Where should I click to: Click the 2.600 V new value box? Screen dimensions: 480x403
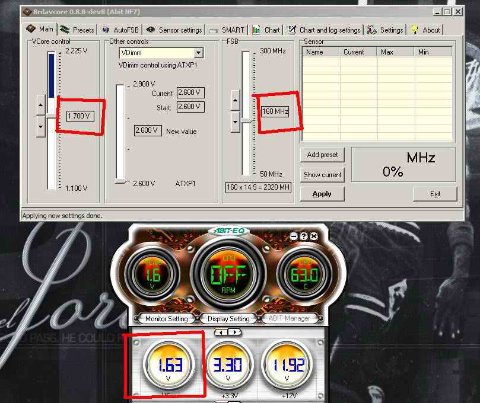[x=148, y=130]
